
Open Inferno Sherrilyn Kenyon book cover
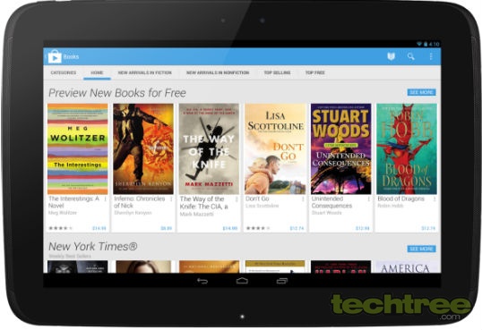coord(143,148)
